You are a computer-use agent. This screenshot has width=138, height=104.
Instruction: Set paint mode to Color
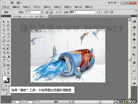(3, 86)
